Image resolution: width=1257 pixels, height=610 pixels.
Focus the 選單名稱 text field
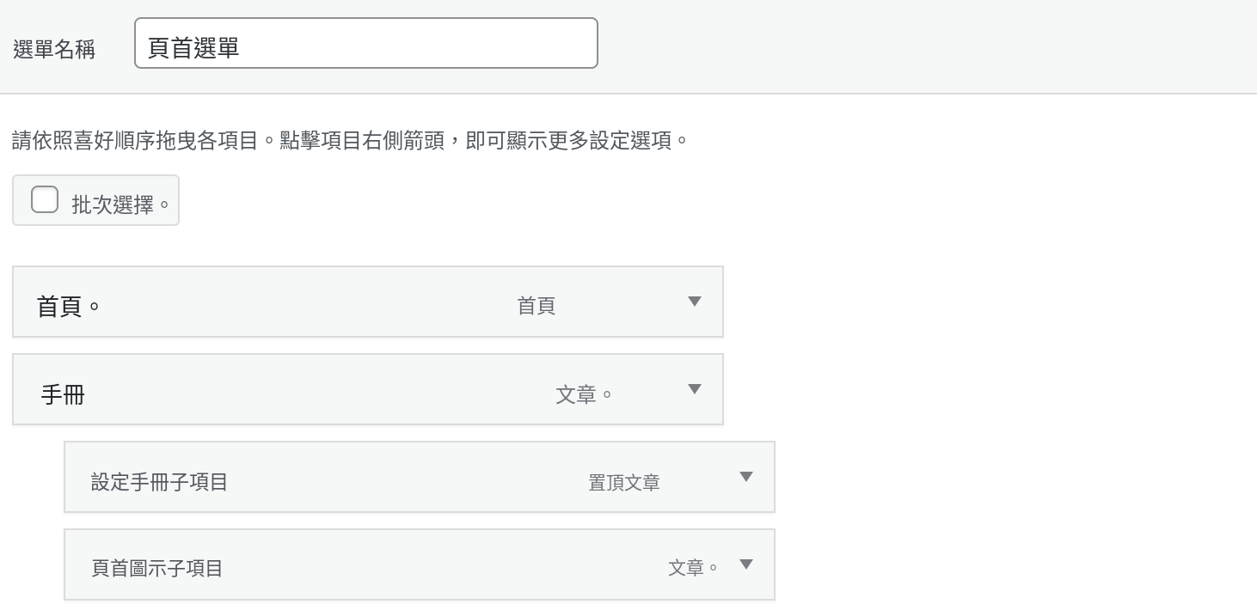coord(366,43)
